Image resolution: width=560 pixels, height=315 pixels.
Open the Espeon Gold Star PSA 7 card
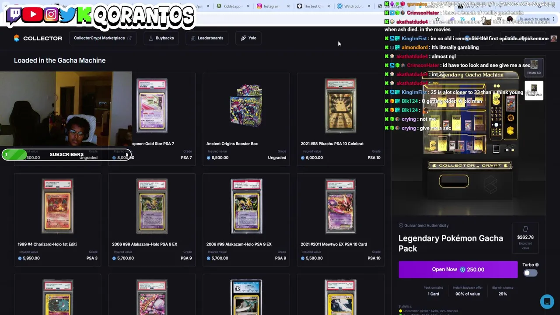pyautogui.click(x=152, y=106)
